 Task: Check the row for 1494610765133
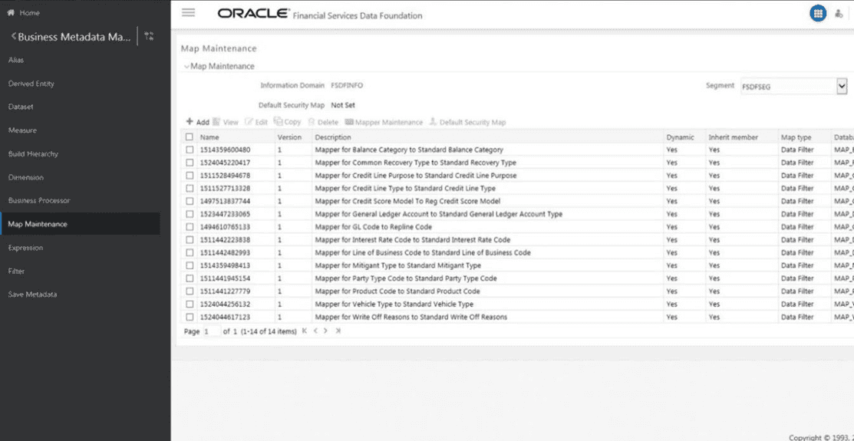(x=190, y=226)
